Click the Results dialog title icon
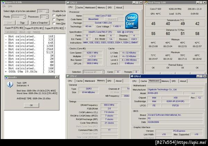This screenshot has height=146, width=208. pos(6,77)
